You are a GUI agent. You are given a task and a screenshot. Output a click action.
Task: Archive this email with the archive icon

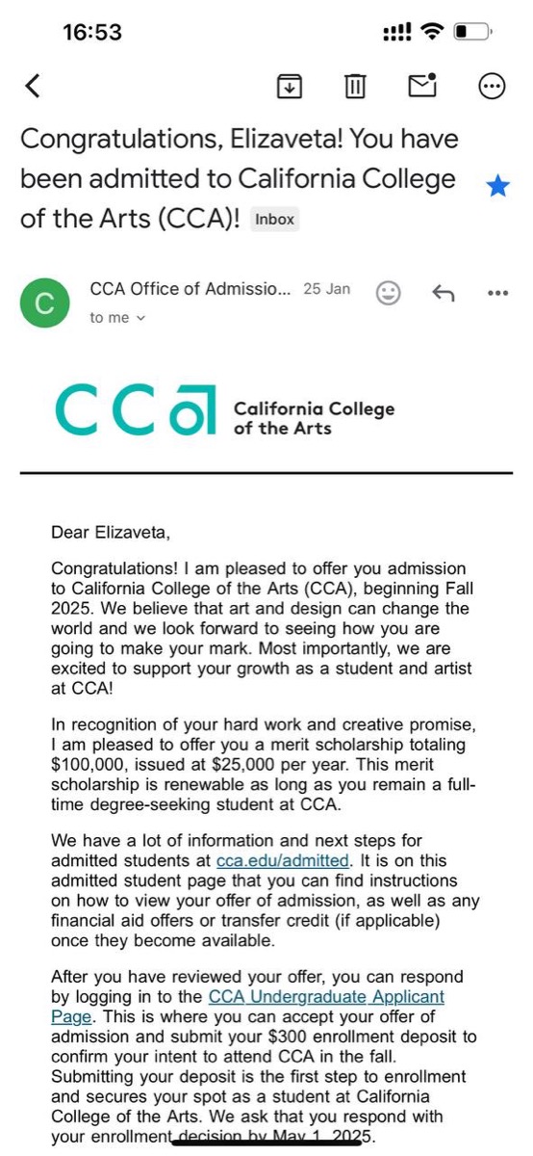[289, 86]
